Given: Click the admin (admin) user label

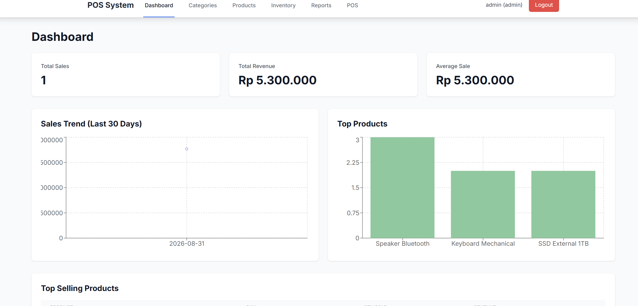Looking at the screenshot, I should [x=504, y=5].
